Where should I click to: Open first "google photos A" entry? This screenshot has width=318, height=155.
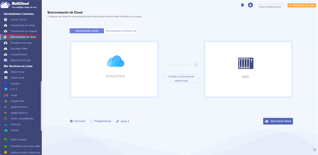19,107
